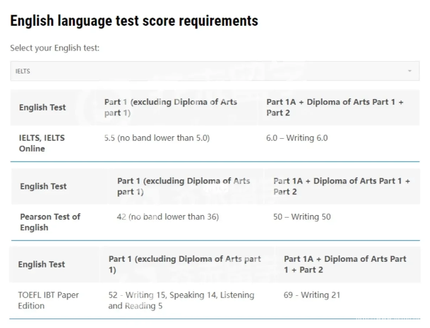
Task: Click the 'Part 1A + Diploma' header in the TOEFL table
Action: [x=345, y=264]
